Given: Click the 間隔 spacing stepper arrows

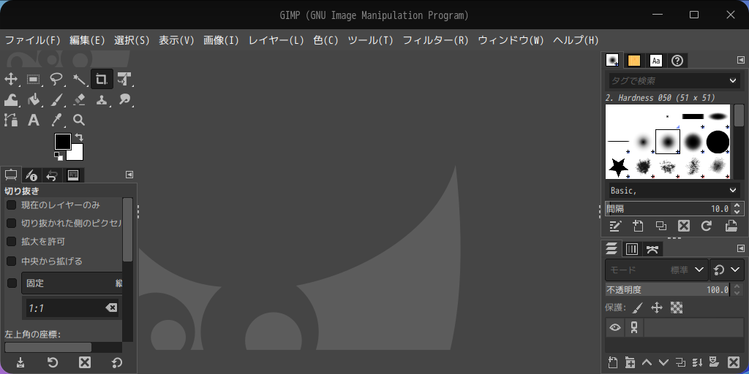Looking at the screenshot, I should [737, 209].
